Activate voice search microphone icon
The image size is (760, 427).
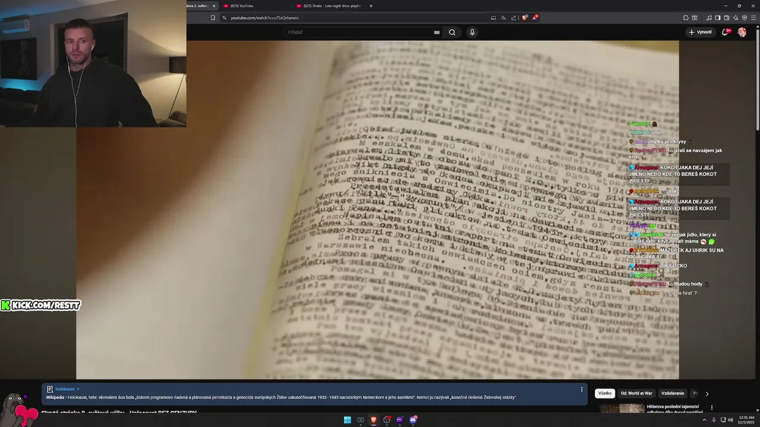(x=472, y=32)
